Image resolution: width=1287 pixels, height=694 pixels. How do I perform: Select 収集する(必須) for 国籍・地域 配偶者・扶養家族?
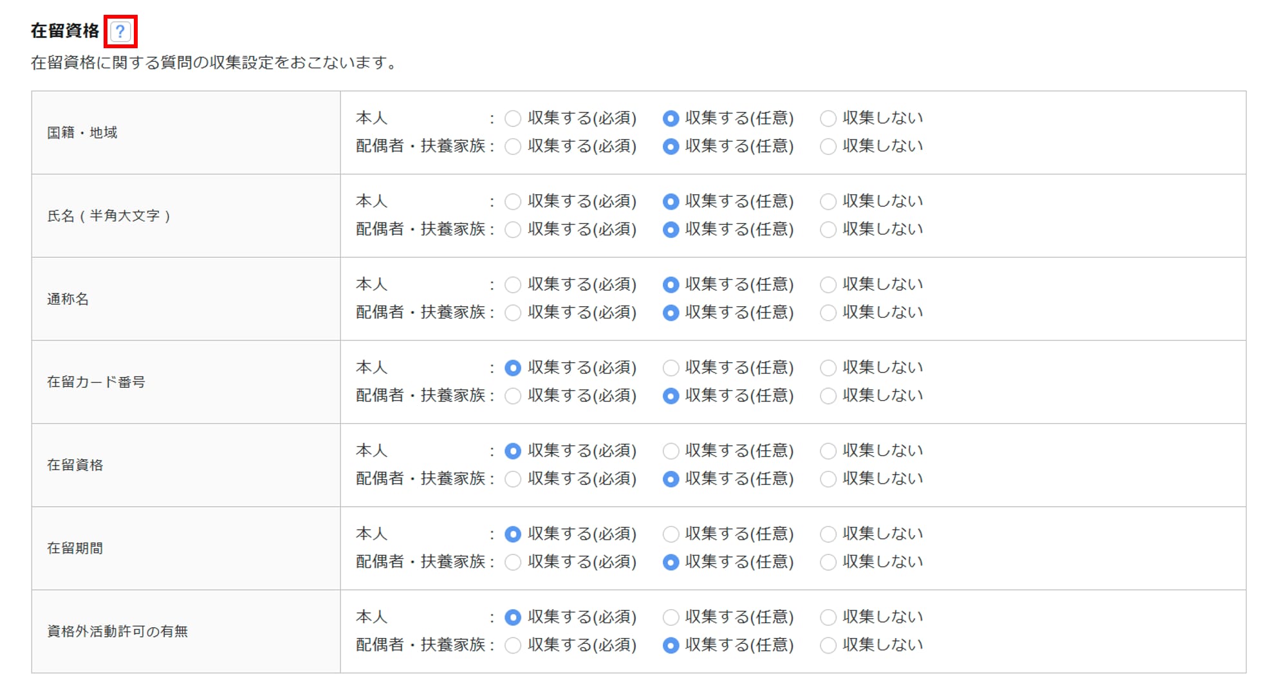tap(513, 147)
